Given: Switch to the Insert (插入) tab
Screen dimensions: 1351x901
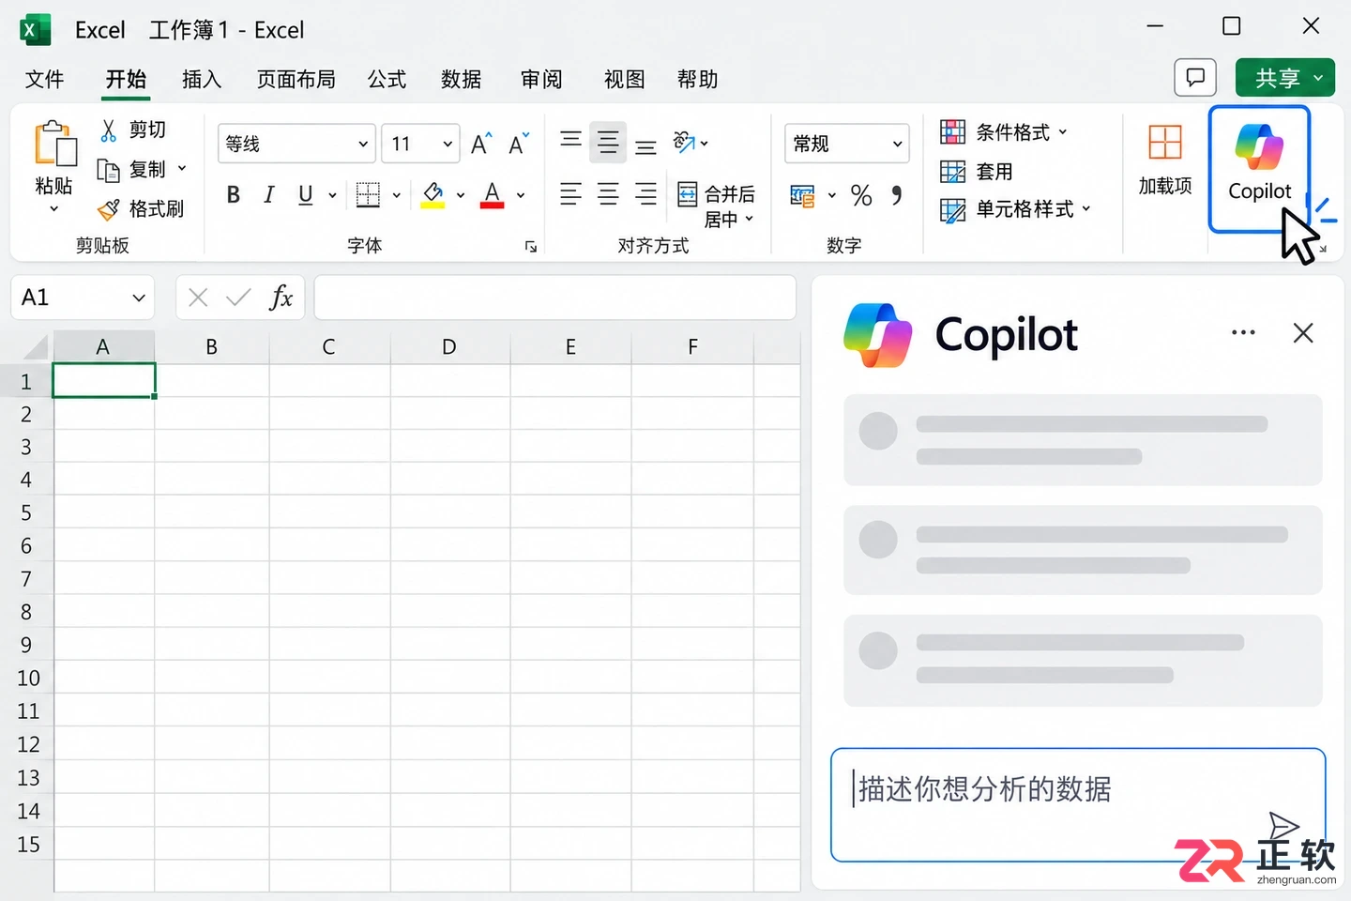Looking at the screenshot, I should [x=202, y=79].
